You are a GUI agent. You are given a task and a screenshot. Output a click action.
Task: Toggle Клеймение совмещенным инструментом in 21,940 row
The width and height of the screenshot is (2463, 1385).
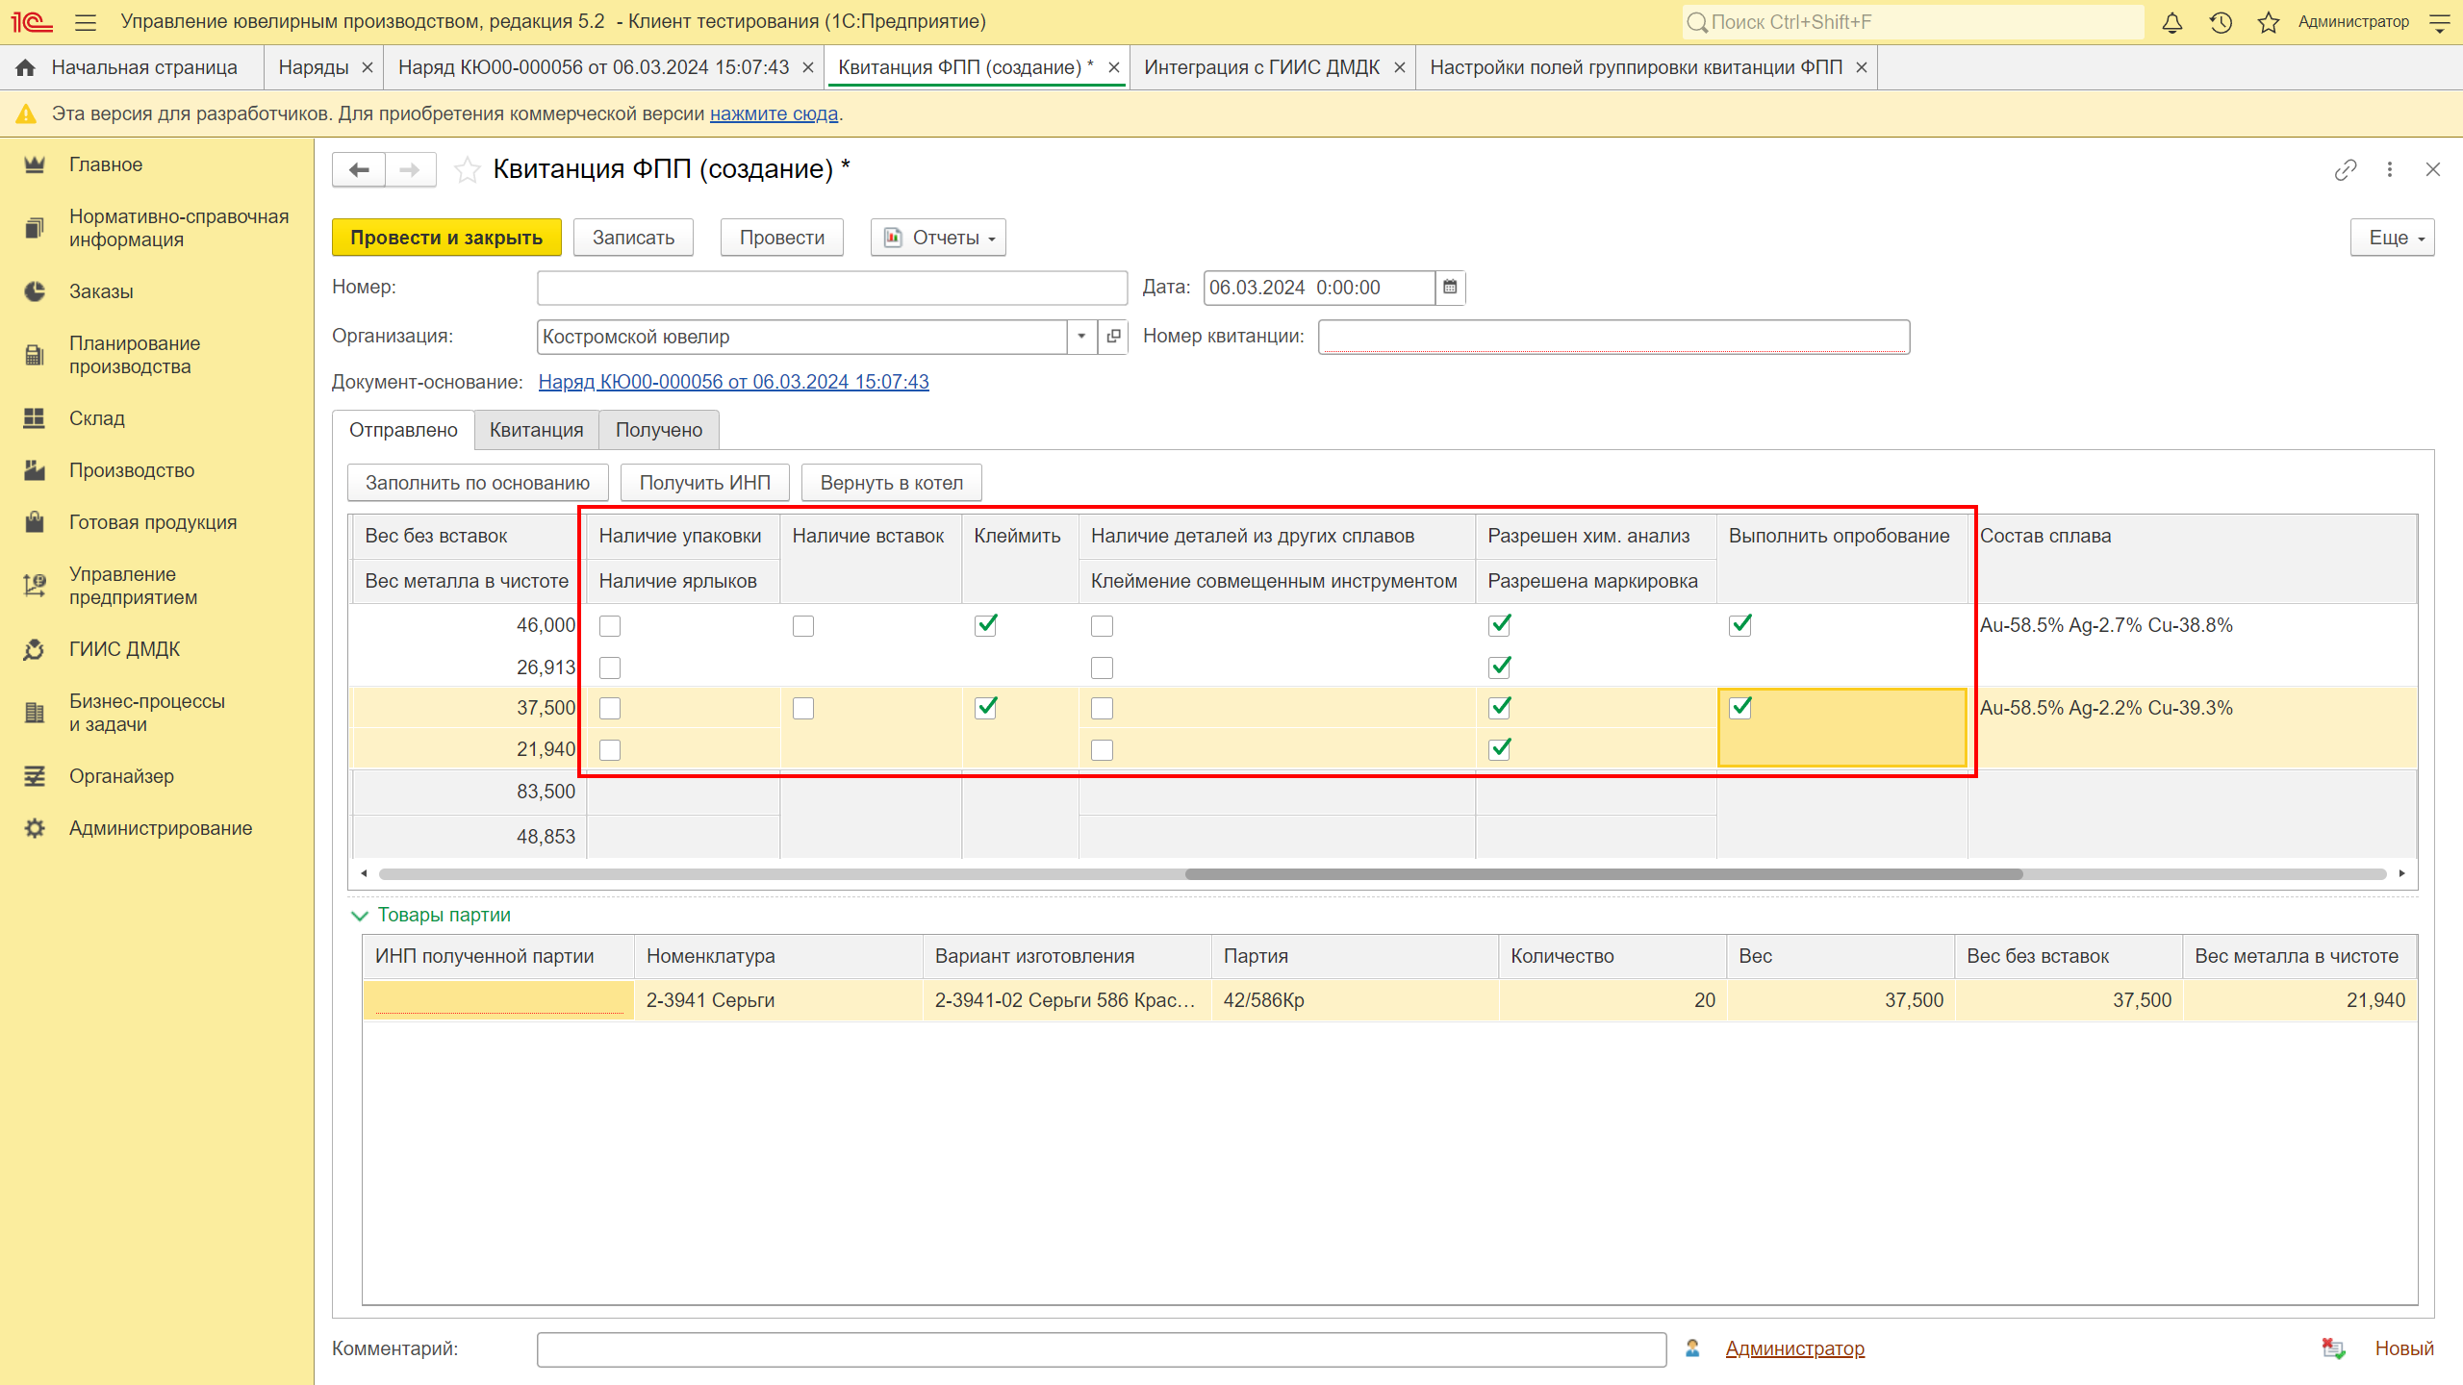[x=1103, y=750]
